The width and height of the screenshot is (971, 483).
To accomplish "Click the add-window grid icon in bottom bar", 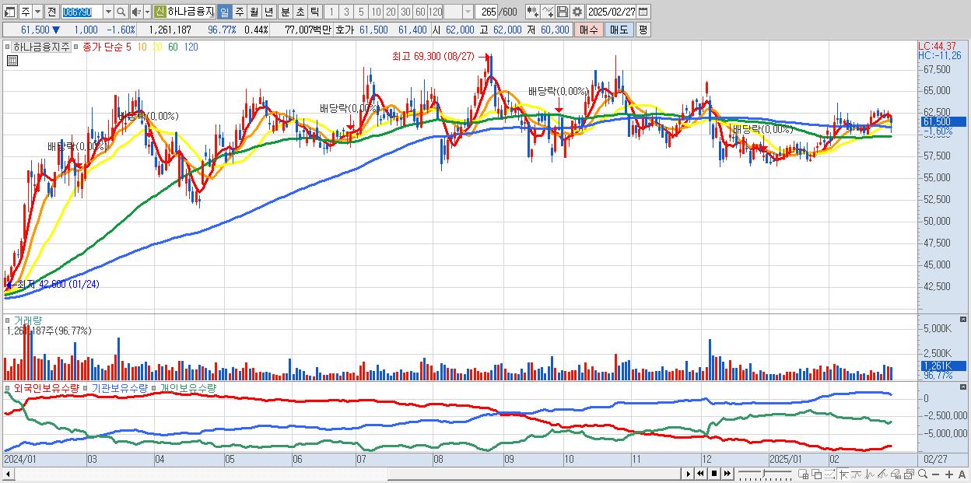I will point(804,474).
